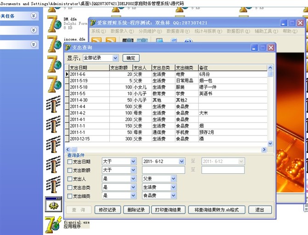Open the 2011-6-12 start date picker dropdown
The image size is (308, 235).
182,162
